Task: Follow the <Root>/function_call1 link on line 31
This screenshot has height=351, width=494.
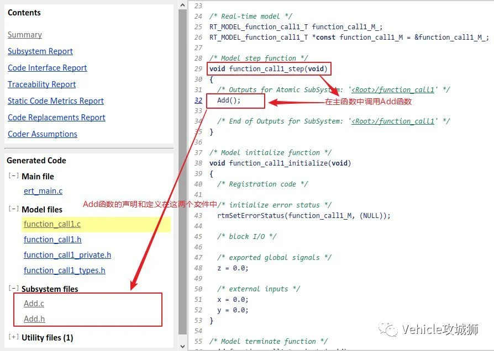Action: pos(392,90)
